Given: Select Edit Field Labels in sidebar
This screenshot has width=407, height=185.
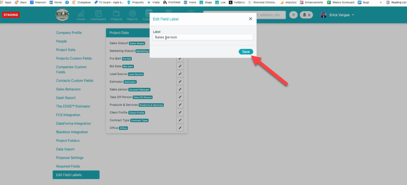Looking at the screenshot, I should (76, 175).
